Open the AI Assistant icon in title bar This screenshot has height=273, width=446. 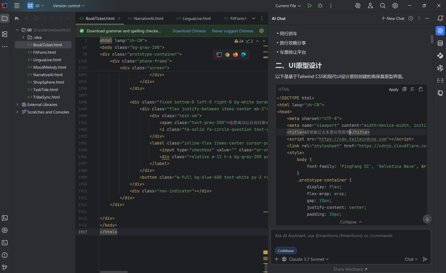[x=358, y=5]
